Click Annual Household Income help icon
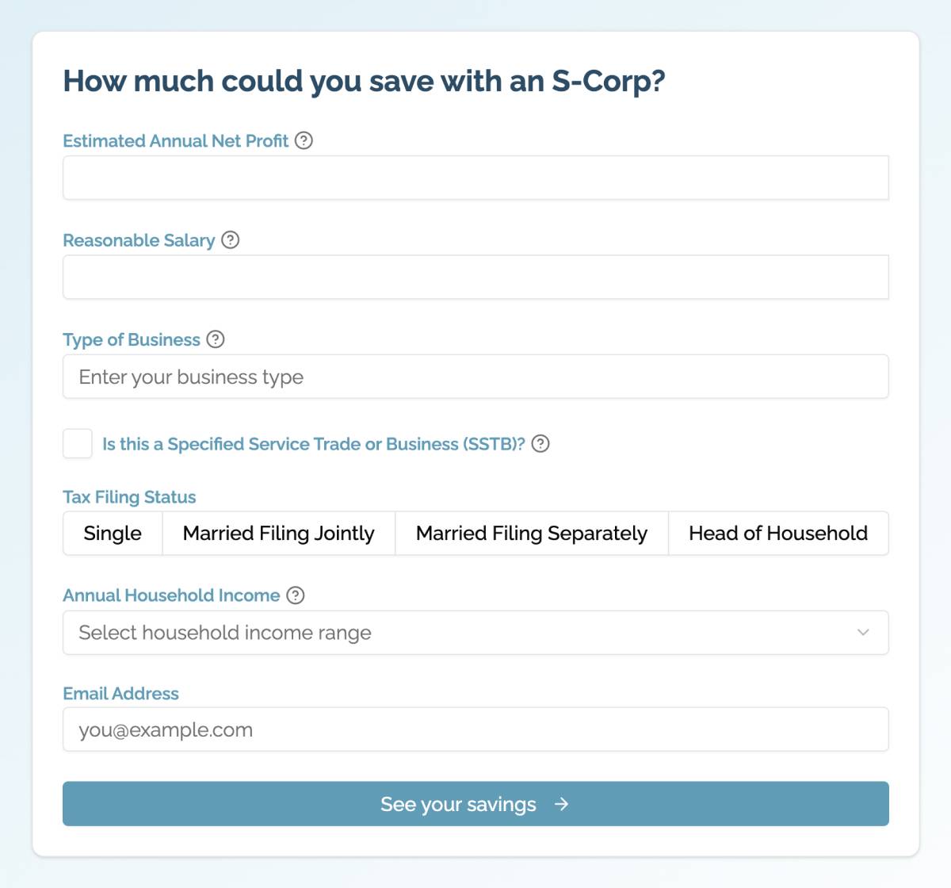Viewport: 951px width, 888px height. [296, 595]
